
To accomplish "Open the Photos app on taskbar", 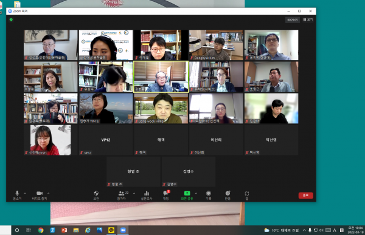I will coord(99,230).
